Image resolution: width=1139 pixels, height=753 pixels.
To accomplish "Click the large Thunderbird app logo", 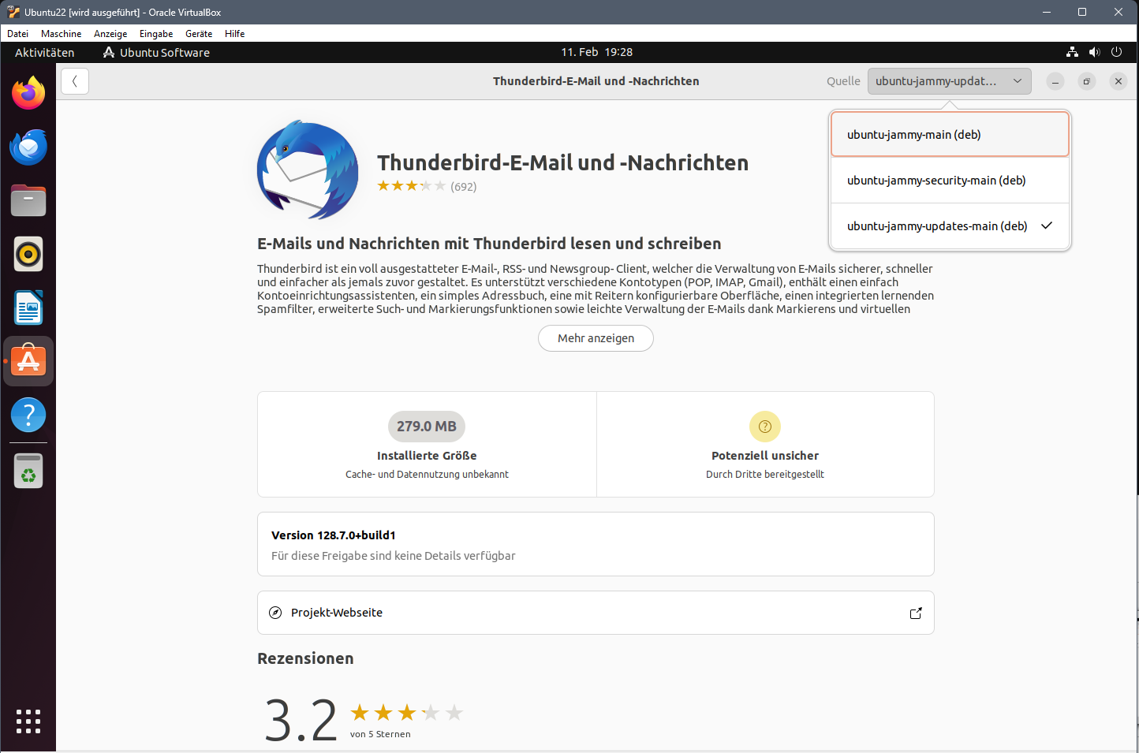I will 308,170.
